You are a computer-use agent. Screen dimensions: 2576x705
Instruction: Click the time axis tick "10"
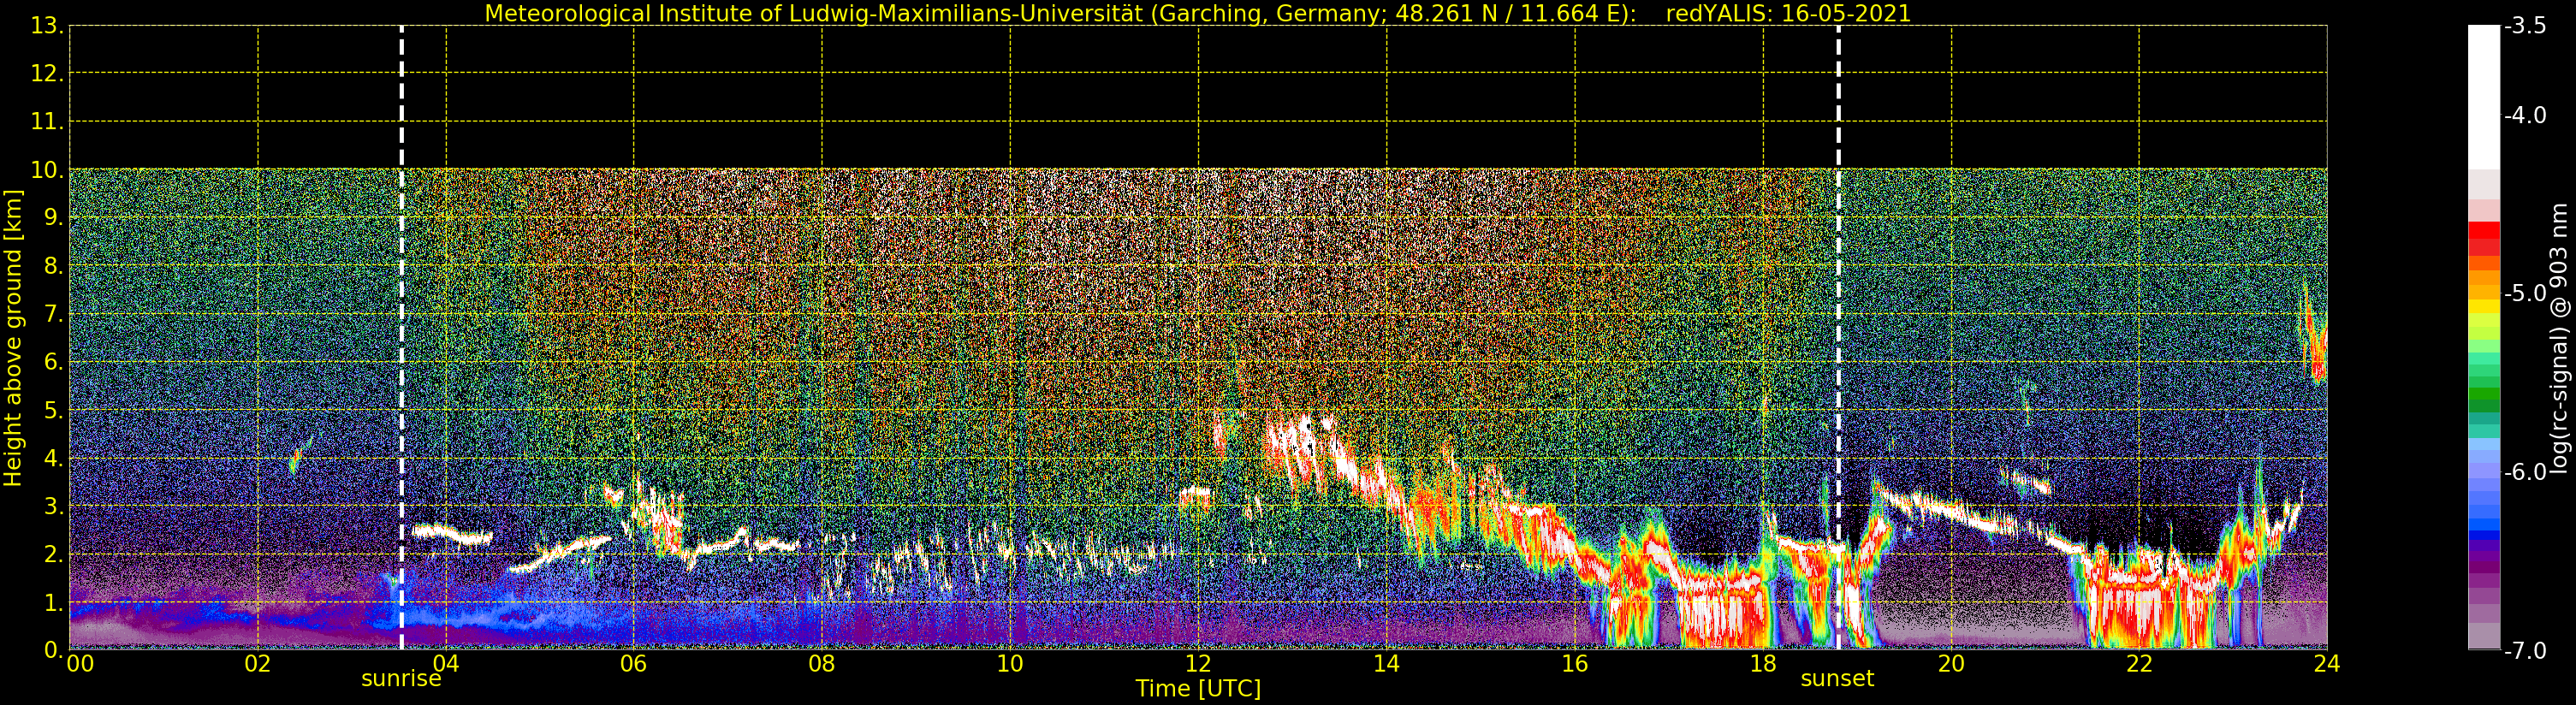[1010, 664]
